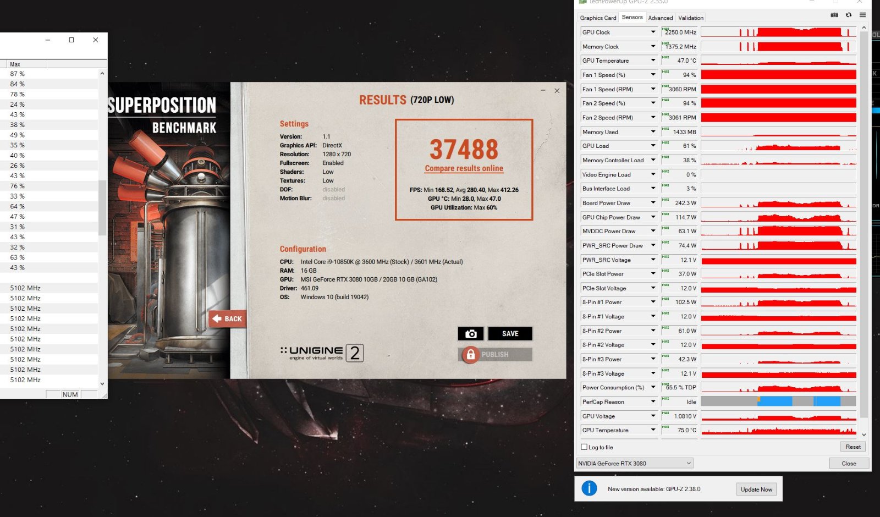The width and height of the screenshot is (880, 517).
Task: Open the PerfCap Reason dropdown
Action: point(653,402)
